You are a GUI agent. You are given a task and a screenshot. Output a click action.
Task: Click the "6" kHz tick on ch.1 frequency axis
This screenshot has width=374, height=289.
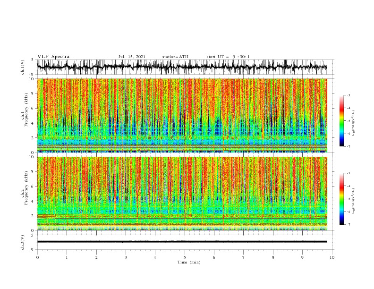pos(33,108)
